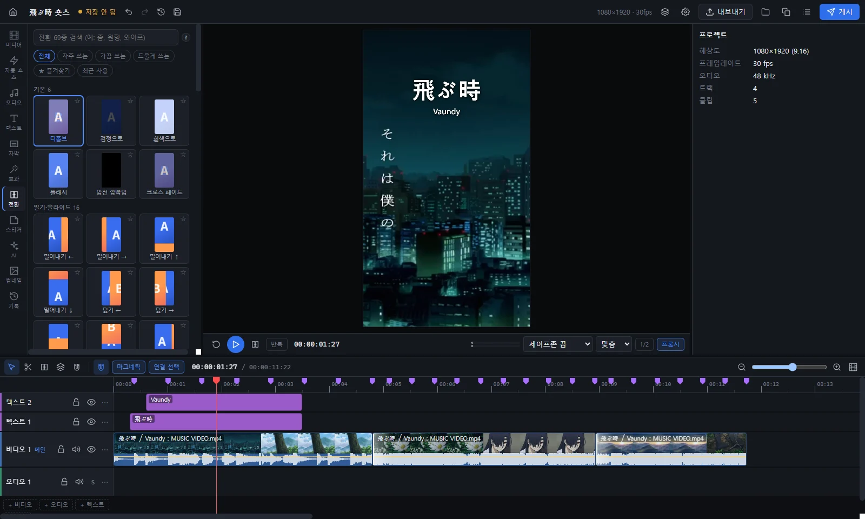Open the AI tools panel
The image size is (865, 519).
point(14,249)
